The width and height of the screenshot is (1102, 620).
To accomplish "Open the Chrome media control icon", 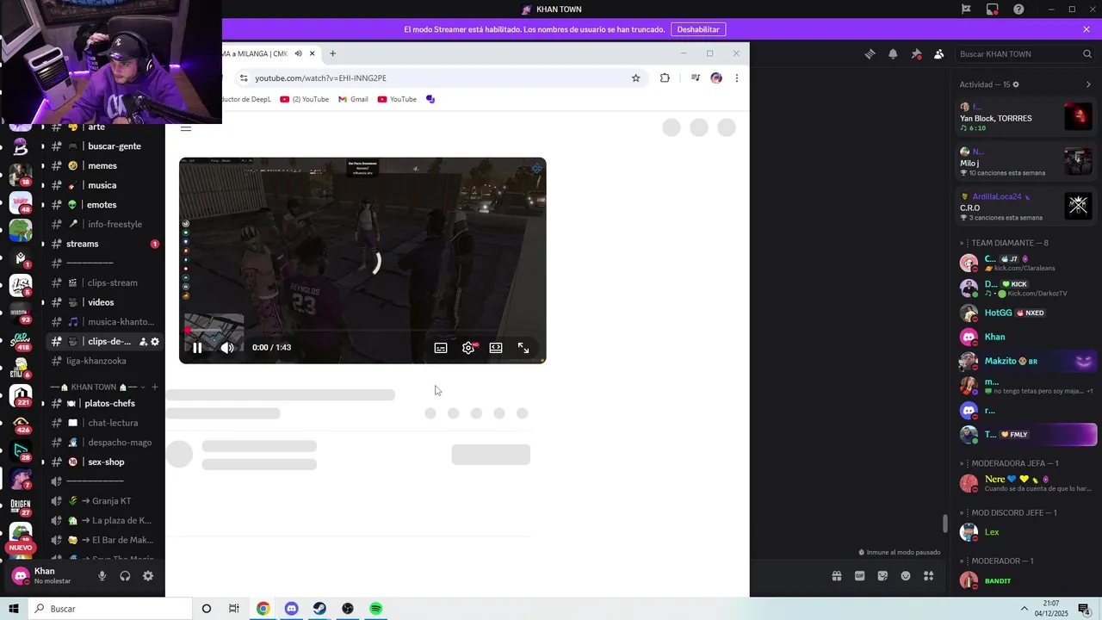I will [x=695, y=78].
